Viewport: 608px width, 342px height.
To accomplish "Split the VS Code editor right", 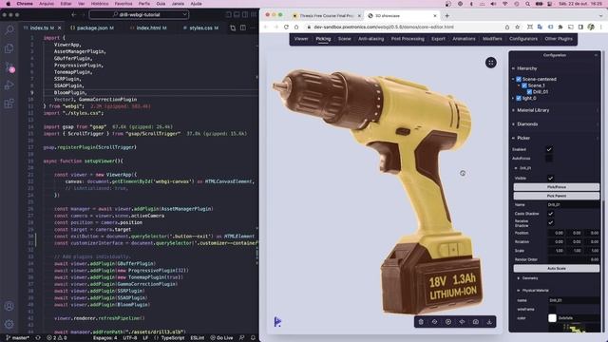I will 243,28.
